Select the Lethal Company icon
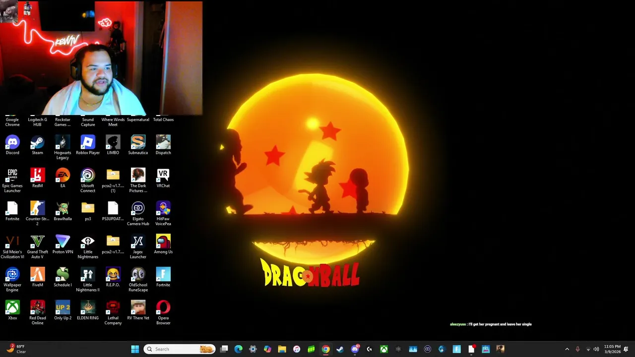The image size is (635, 357). click(113, 313)
